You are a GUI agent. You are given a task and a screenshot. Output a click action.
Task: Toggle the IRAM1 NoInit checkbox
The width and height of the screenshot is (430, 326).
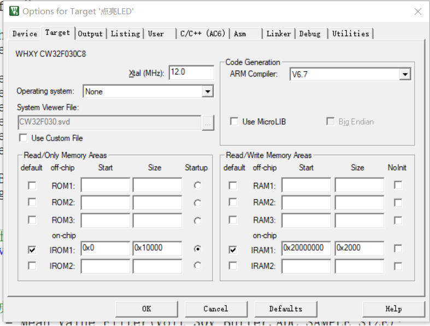(x=398, y=248)
